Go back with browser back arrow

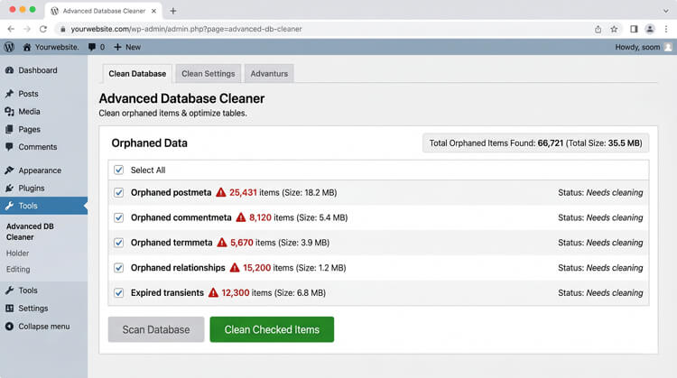point(11,29)
